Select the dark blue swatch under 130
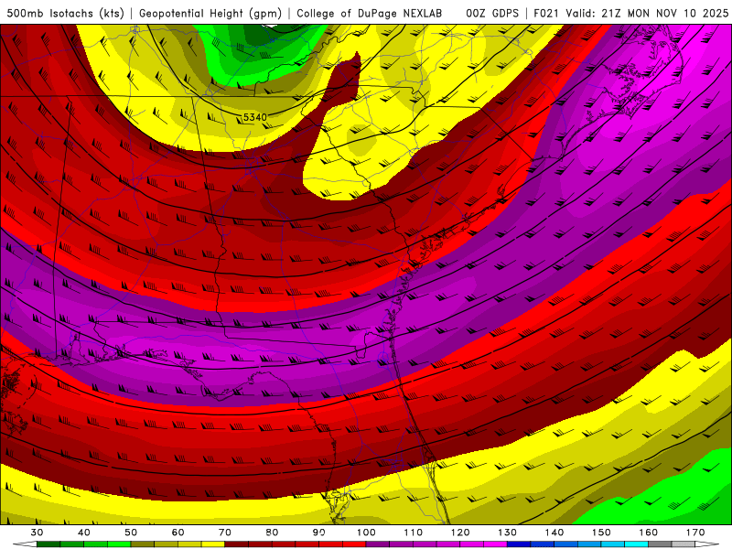732x549 pixels. coord(519,544)
